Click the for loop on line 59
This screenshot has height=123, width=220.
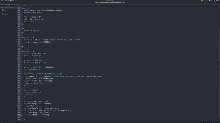click(x=47, y=110)
